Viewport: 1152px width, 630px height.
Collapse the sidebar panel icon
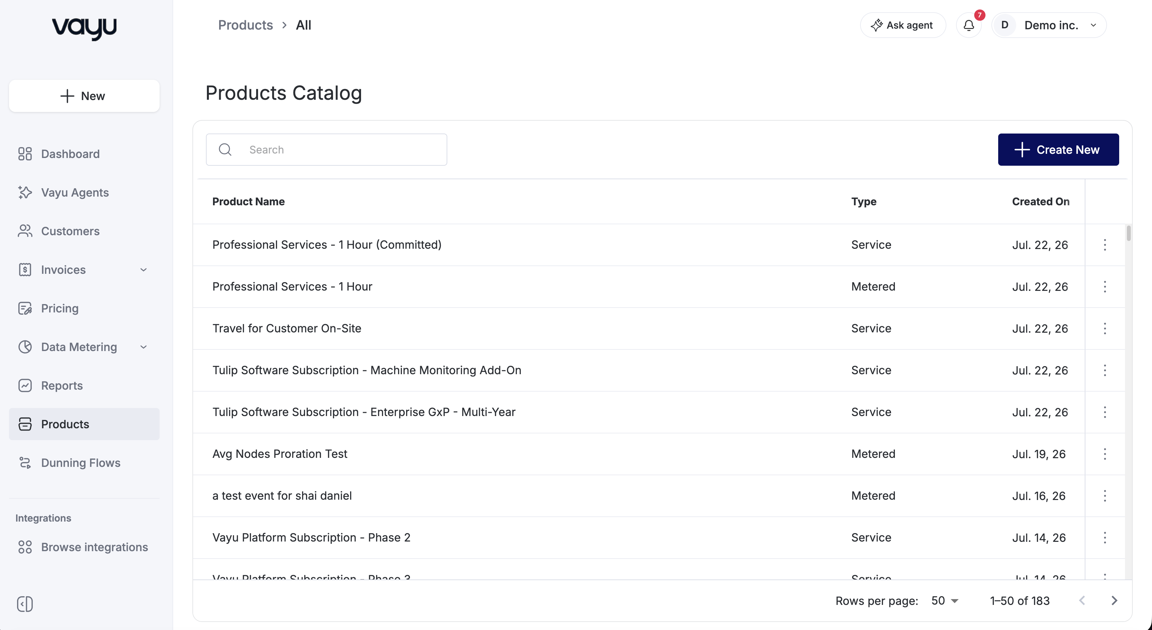[25, 604]
